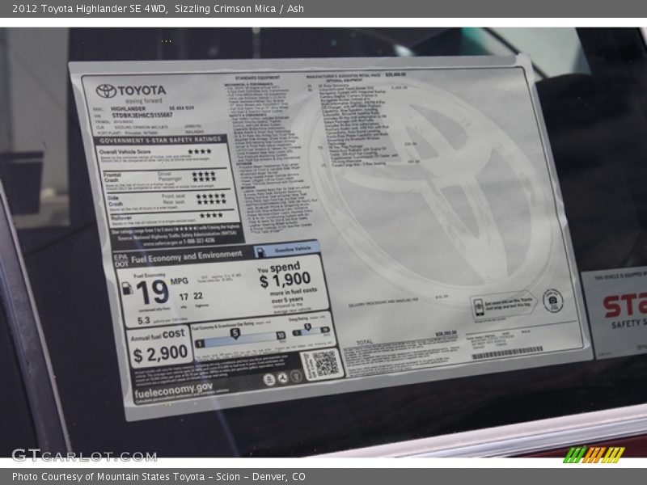The height and width of the screenshot is (485, 647).
Task: Click the colored stripes logo at bottom right
Action: 594,454
